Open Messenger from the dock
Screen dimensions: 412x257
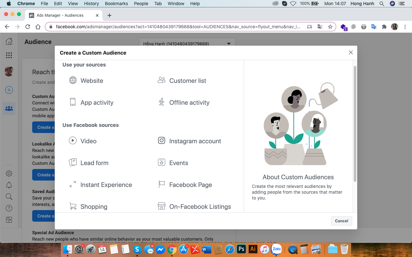(160, 249)
